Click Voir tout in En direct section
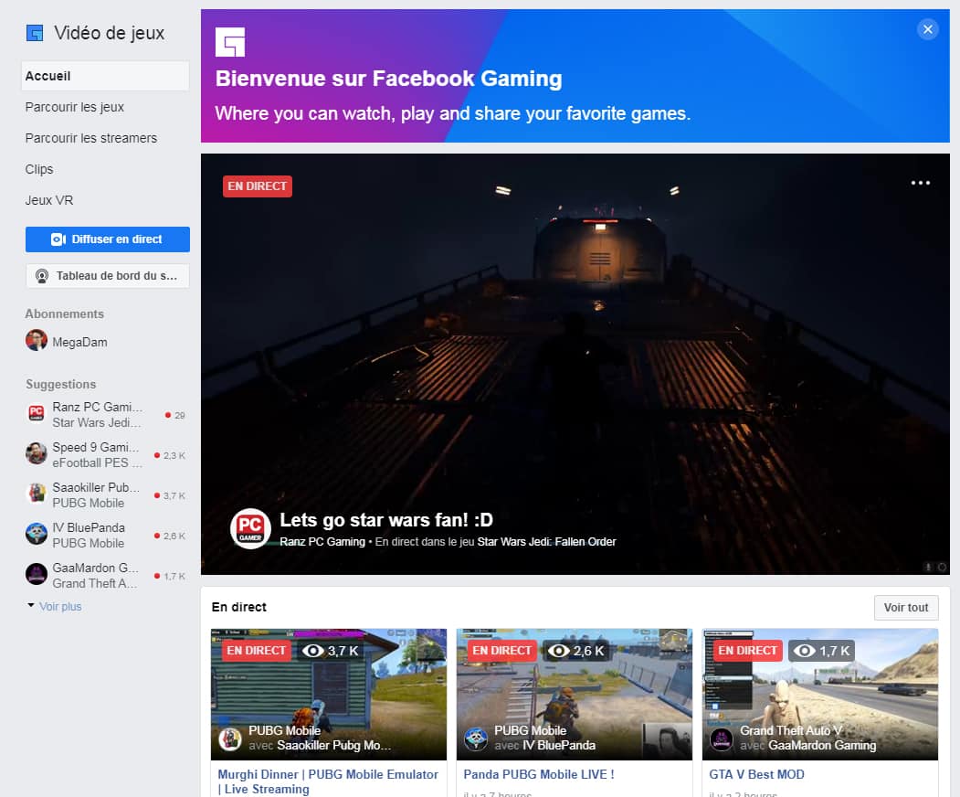The image size is (960, 797). click(905, 608)
